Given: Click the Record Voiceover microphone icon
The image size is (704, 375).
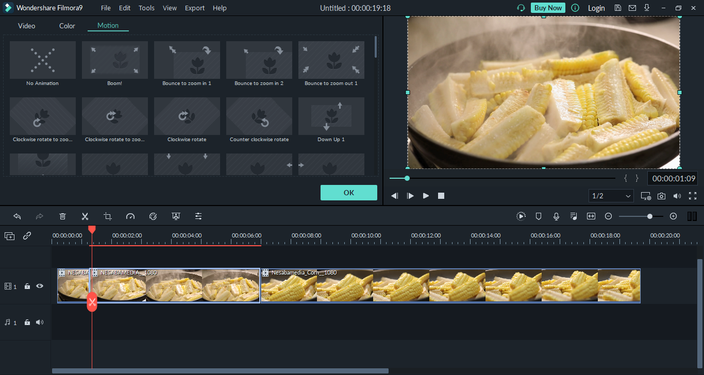Looking at the screenshot, I should click(556, 216).
